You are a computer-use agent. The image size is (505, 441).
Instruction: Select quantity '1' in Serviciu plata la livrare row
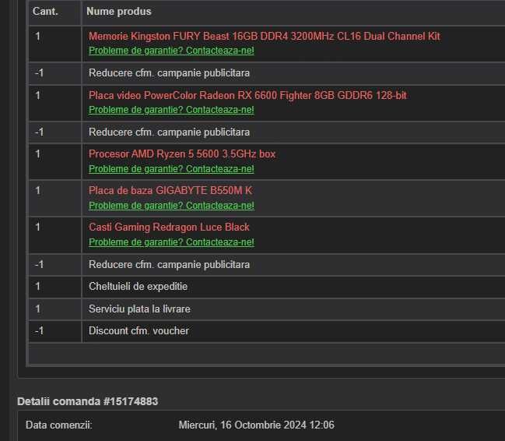[38, 309]
